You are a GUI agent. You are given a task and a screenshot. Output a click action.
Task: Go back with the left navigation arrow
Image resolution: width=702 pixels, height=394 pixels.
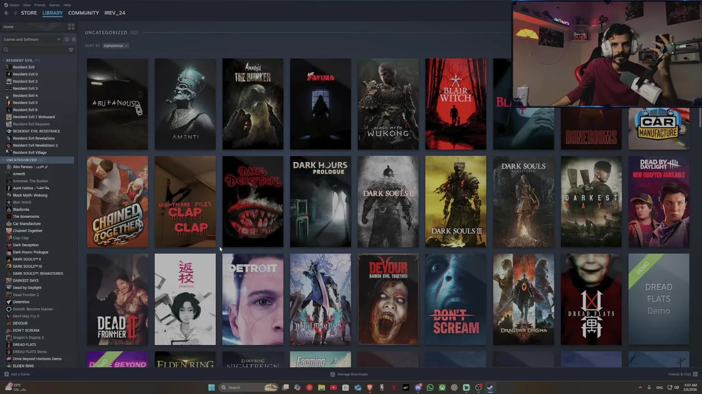tap(7, 13)
